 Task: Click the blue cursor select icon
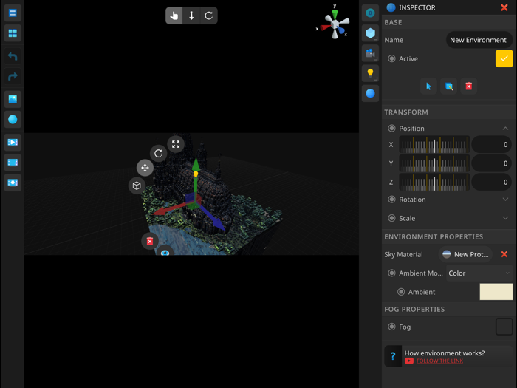click(428, 86)
